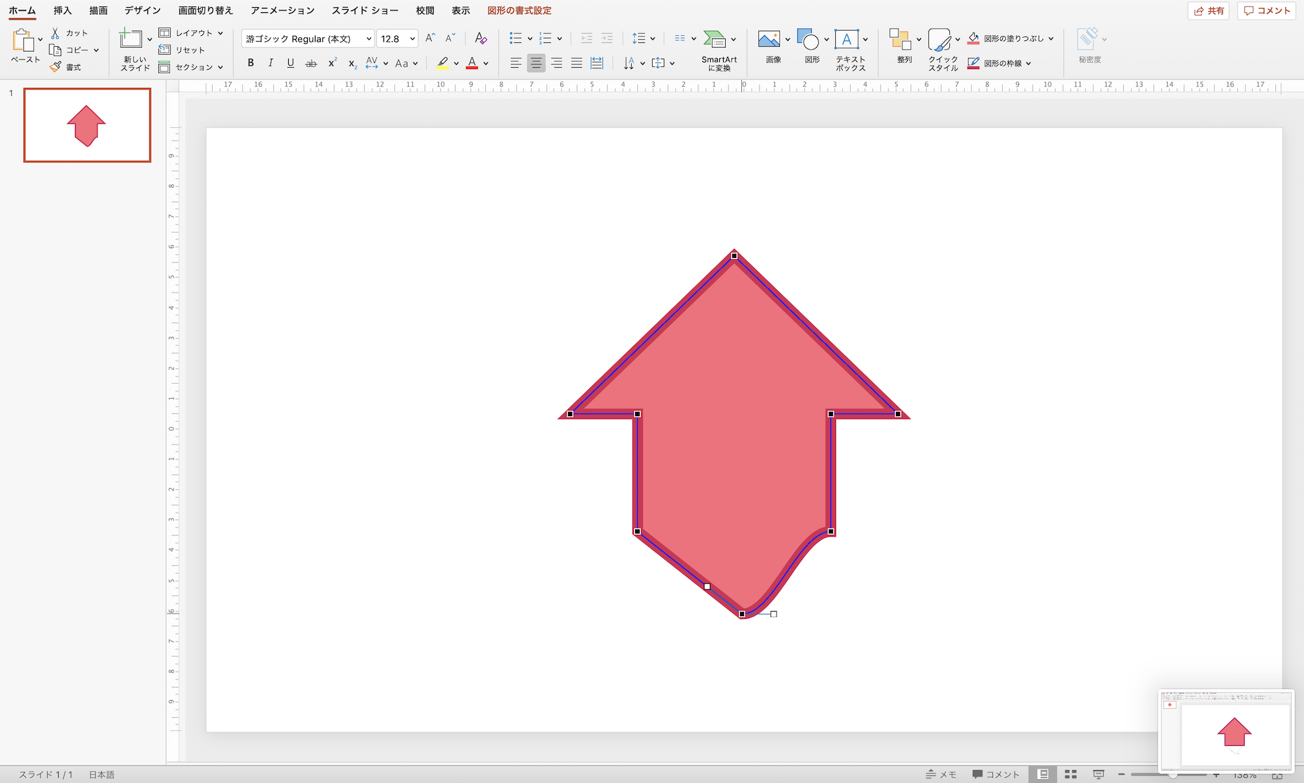Expand 図形の枠線 shape outline dropdown
1304x783 pixels.
pyautogui.click(x=1028, y=63)
